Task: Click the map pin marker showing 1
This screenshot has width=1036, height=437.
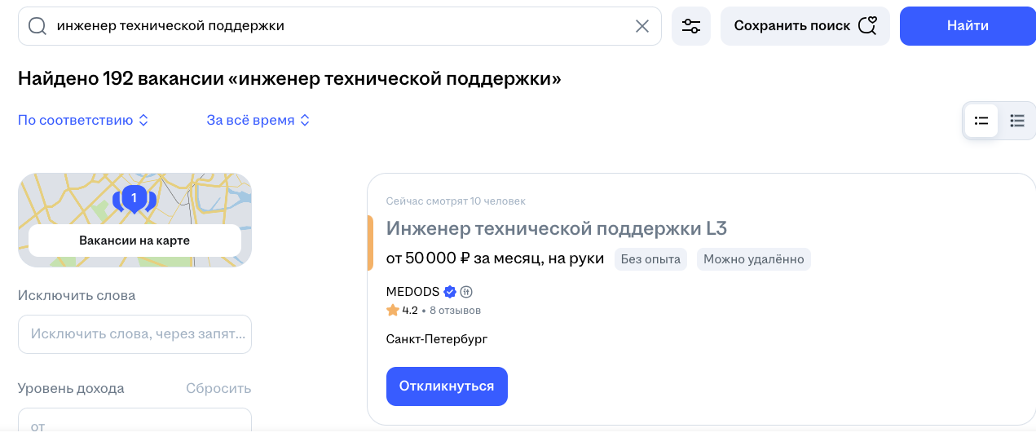Action: 134,199
